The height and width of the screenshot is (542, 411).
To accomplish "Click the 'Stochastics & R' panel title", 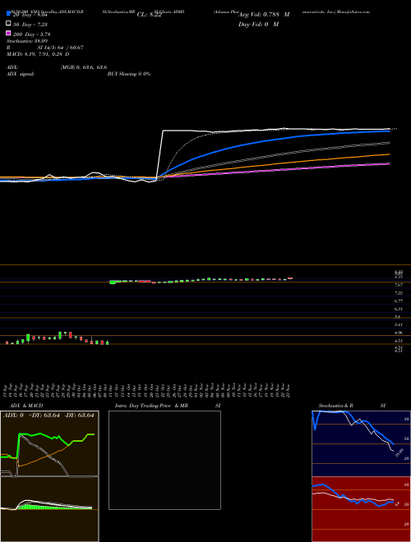I will pos(336,406).
